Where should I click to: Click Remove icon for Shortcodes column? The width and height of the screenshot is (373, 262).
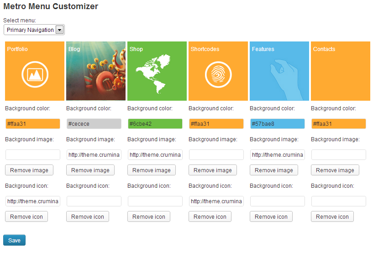(x=210, y=217)
